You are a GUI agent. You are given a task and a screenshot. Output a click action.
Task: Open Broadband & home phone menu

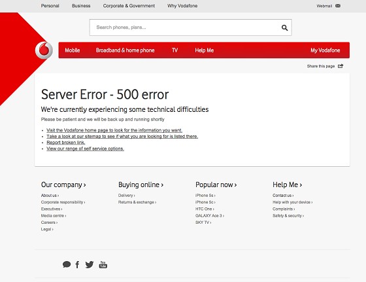point(125,50)
